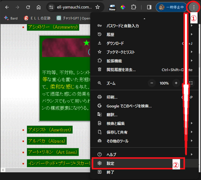The width and height of the screenshot is (201, 180).
Task: Toggle the browser side panel icon
Action: pyautogui.click(x=149, y=7)
